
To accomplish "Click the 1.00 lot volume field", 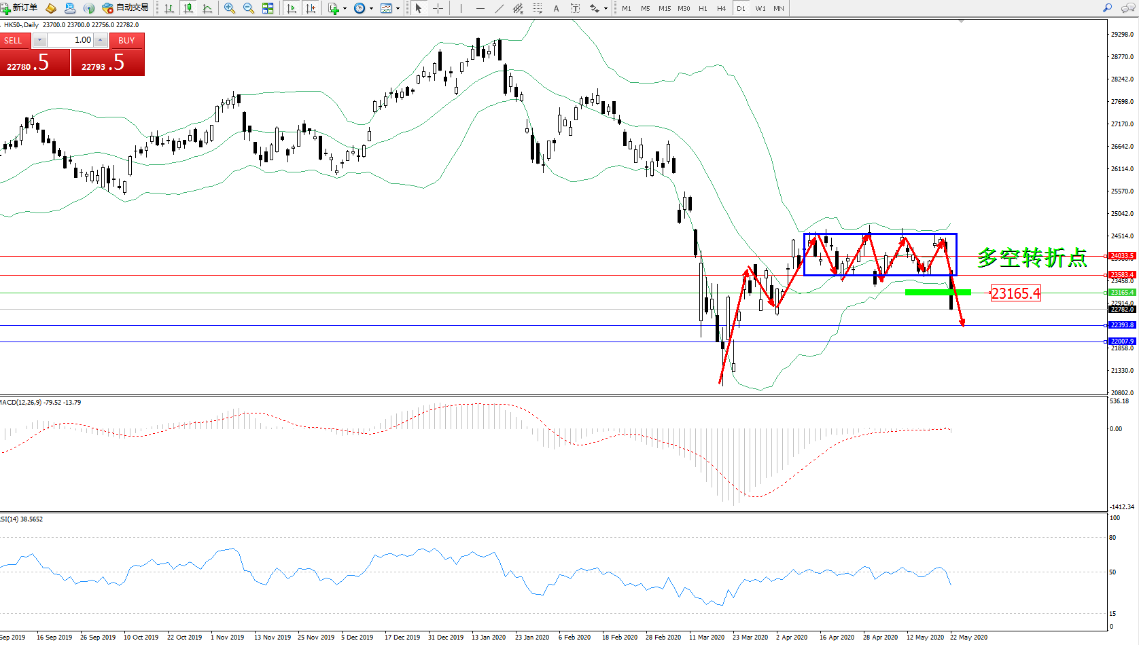I will [x=70, y=40].
